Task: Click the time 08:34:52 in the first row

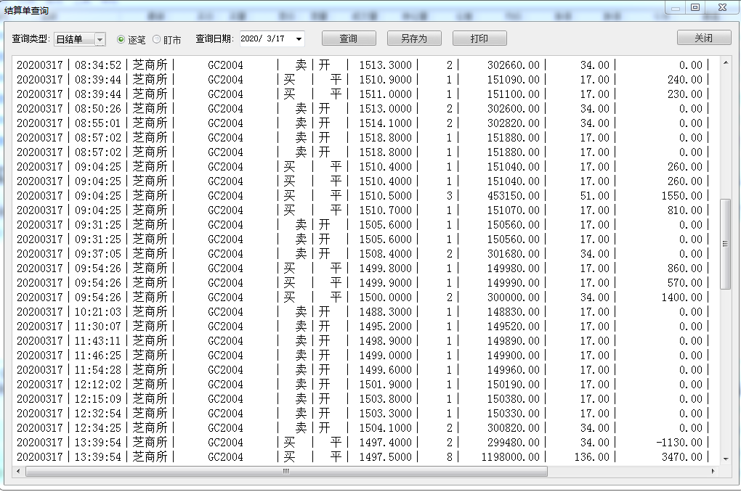Action: coord(98,65)
